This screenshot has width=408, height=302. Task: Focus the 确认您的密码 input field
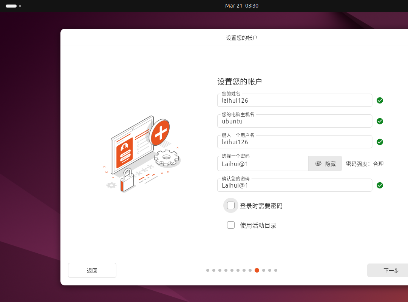(x=295, y=186)
